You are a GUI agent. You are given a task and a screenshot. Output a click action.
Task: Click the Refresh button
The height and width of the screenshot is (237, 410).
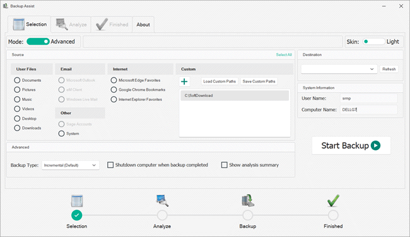(x=389, y=69)
